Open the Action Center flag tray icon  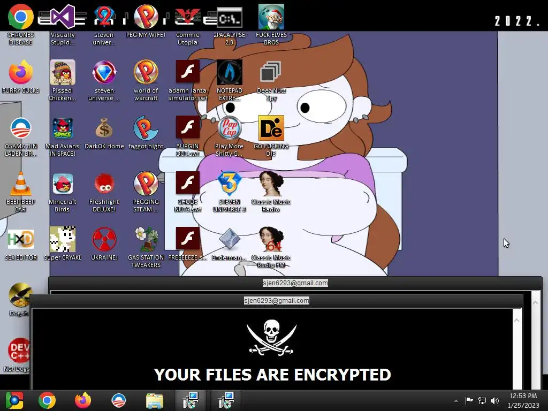(469, 400)
